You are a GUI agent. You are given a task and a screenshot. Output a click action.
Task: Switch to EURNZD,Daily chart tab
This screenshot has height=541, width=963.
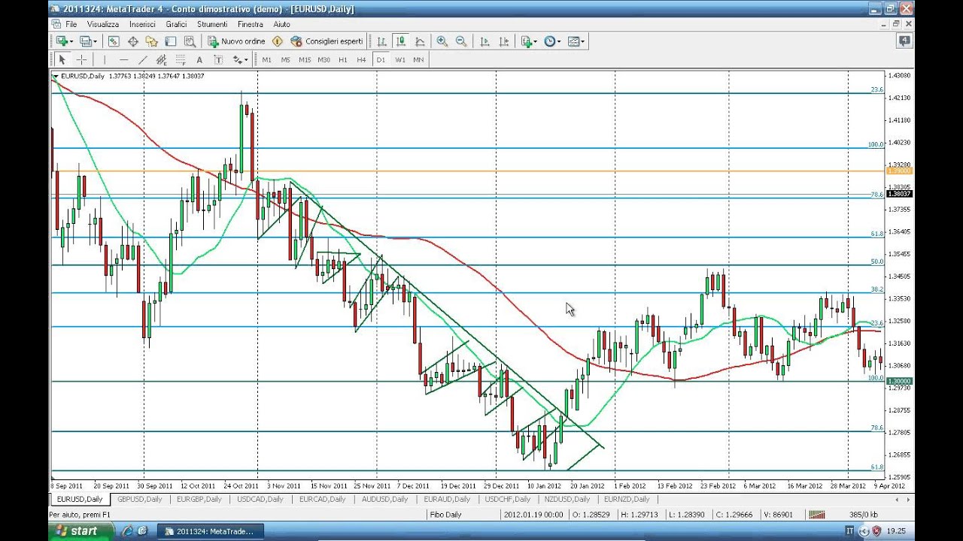(626, 499)
